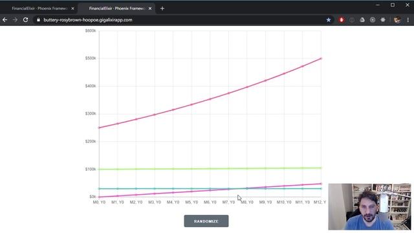Click the green line's M12 data point near $100k

pyautogui.click(x=321, y=168)
